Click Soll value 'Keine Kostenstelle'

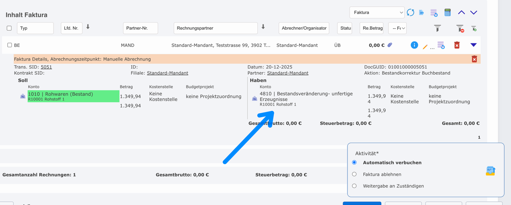(163, 96)
